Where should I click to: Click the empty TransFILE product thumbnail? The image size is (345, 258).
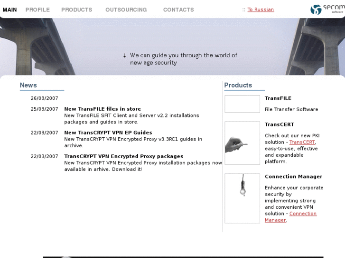point(242,104)
